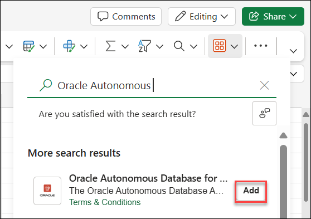Open the Editing mode menu

[202, 17]
